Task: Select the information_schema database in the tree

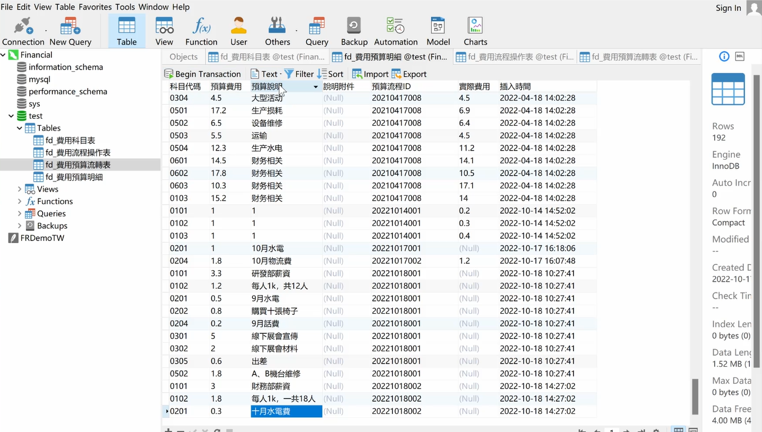Action: (65, 67)
